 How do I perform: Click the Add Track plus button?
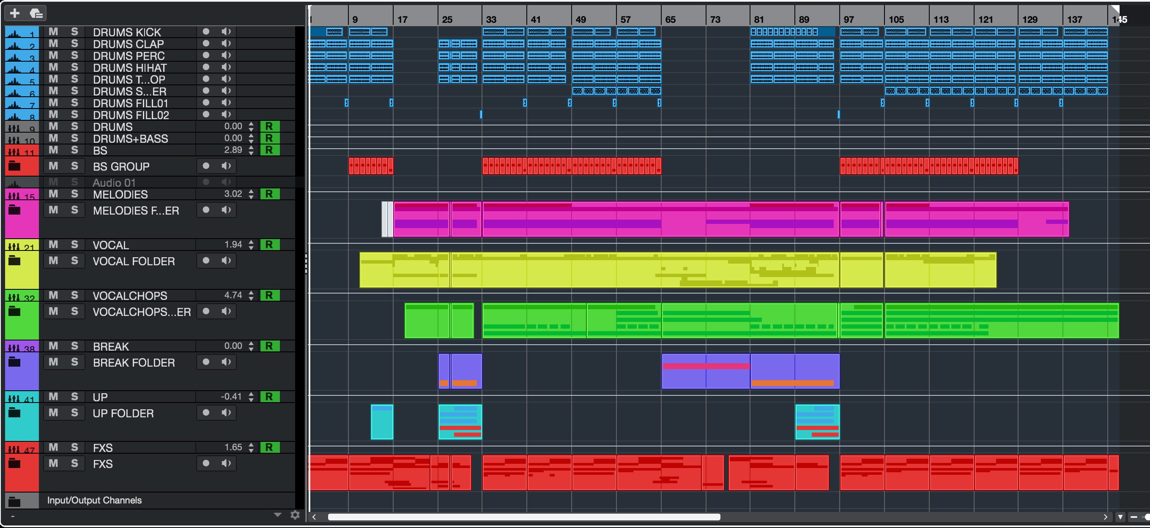[x=15, y=14]
